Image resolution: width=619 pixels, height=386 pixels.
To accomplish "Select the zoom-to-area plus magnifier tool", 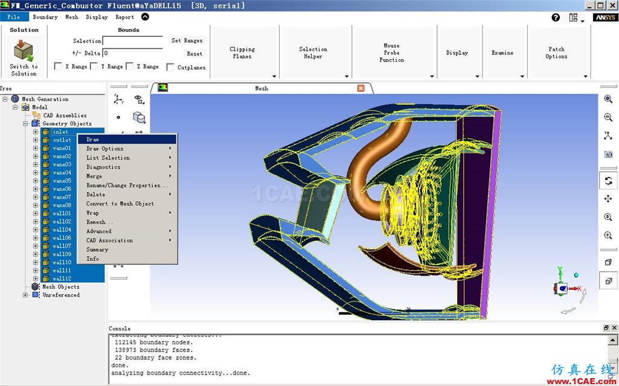I will (608, 236).
